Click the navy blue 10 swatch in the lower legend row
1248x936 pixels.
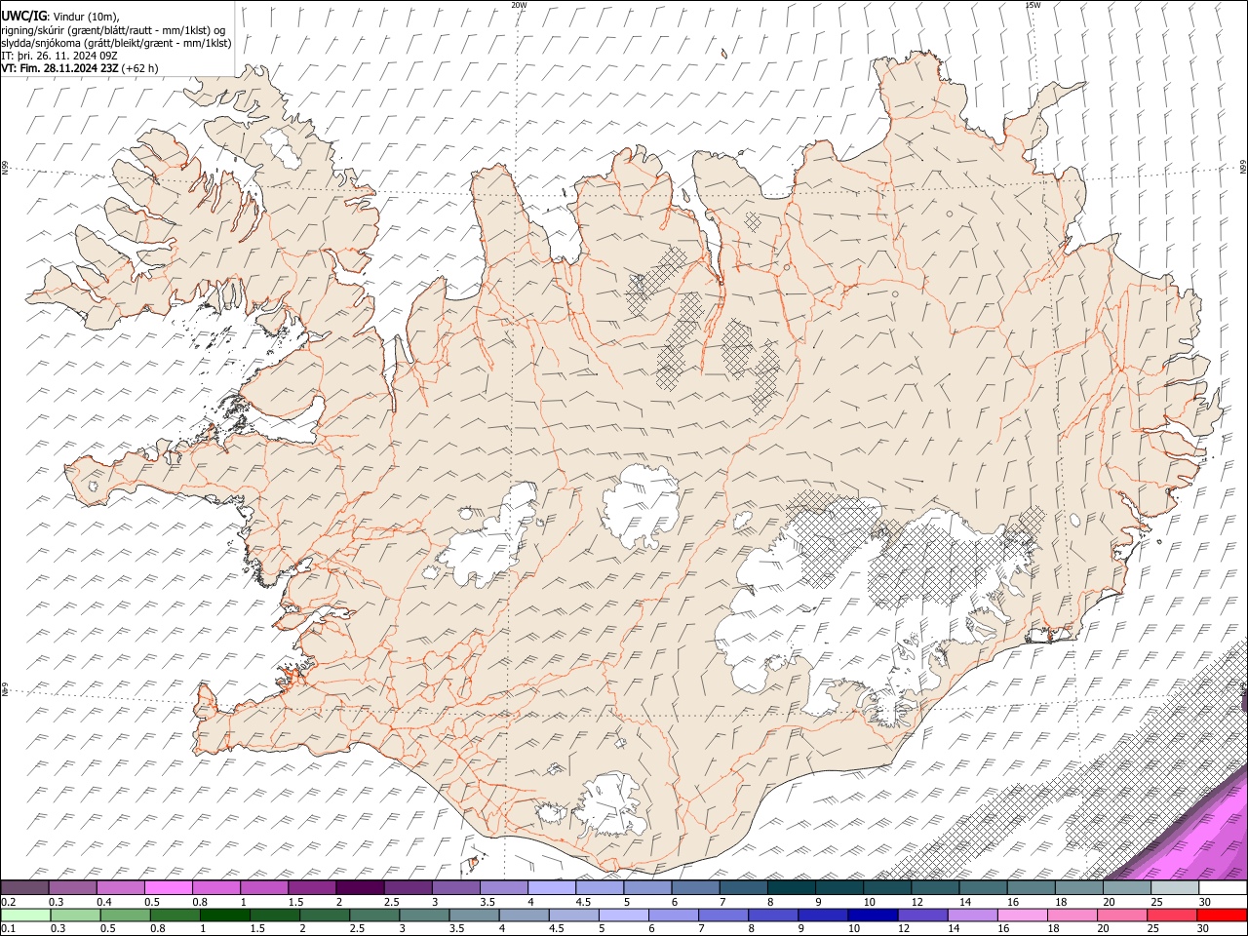pyautogui.click(x=873, y=915)
